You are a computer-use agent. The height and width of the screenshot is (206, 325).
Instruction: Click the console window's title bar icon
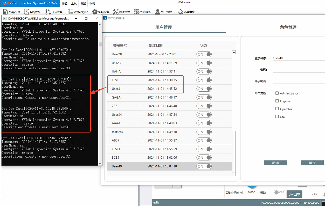click(x=5, y=19)
